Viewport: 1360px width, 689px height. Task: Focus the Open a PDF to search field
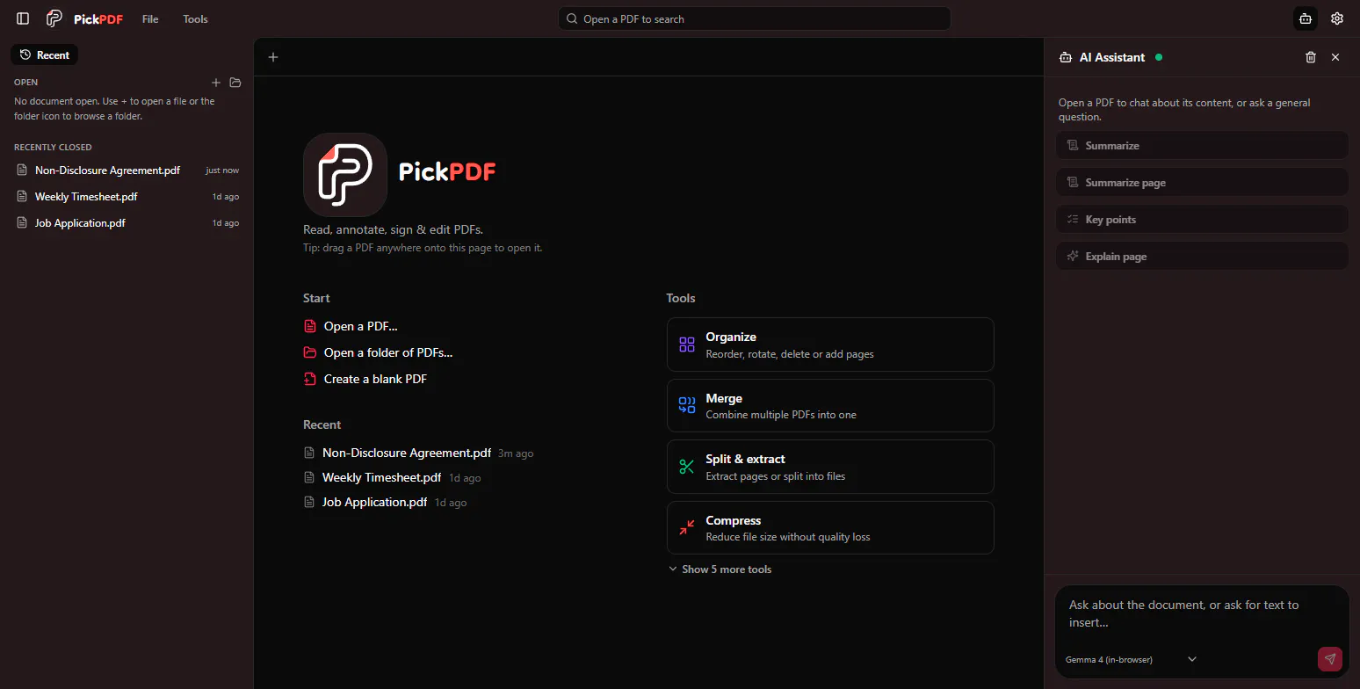point(755,18)
